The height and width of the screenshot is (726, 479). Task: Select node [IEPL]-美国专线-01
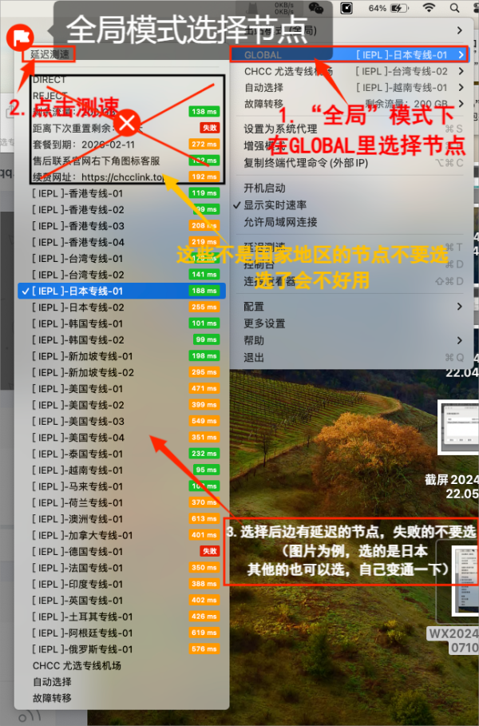click(121, 388)
